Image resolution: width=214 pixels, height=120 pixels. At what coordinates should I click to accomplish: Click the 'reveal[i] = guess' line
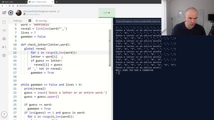coord(48,65)
